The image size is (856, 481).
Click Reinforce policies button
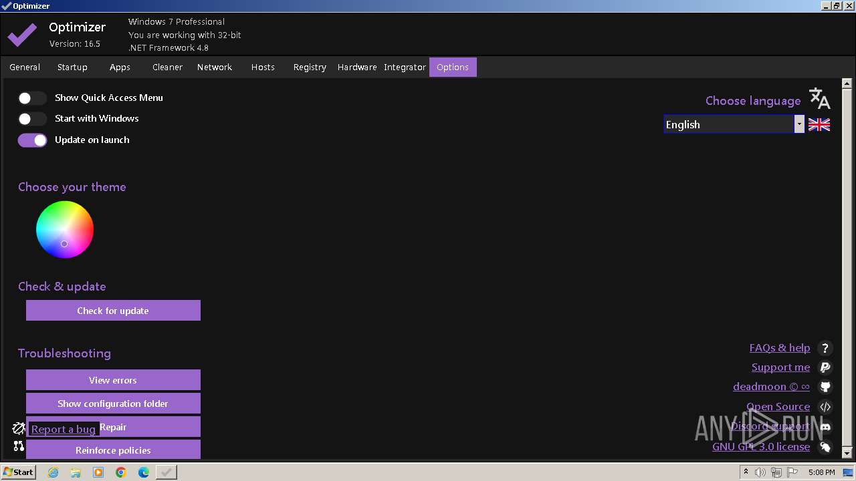coord(113,450)
